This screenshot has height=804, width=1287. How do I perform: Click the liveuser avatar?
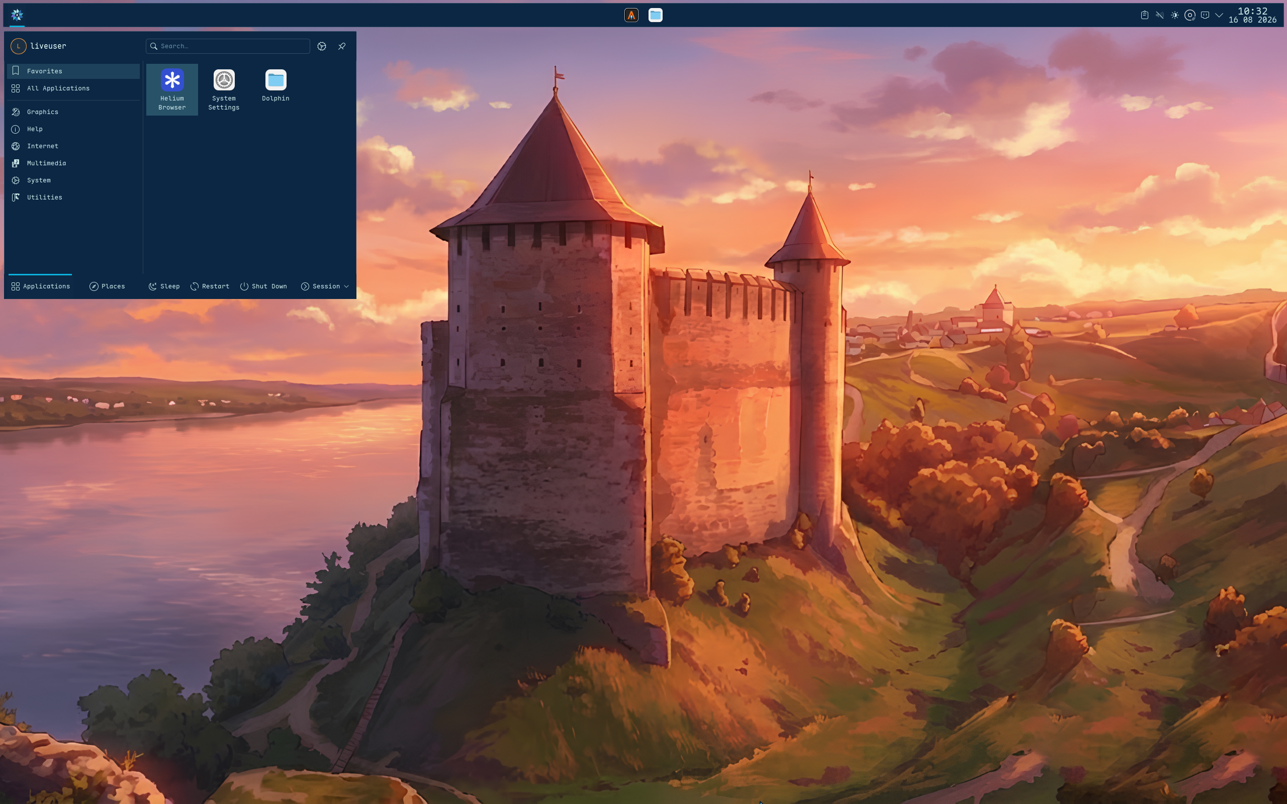coord(19,46)
